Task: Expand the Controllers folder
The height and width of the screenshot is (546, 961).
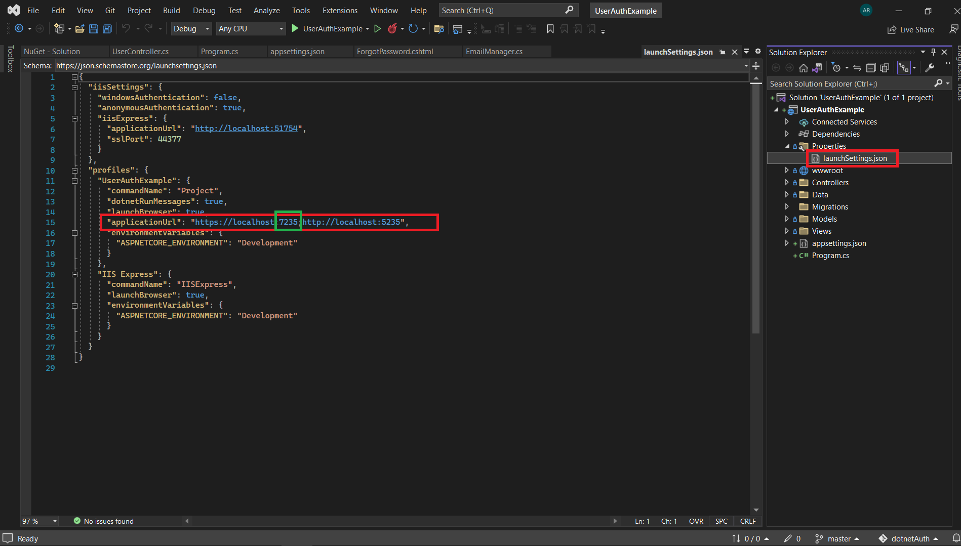Action: point(787,182)
